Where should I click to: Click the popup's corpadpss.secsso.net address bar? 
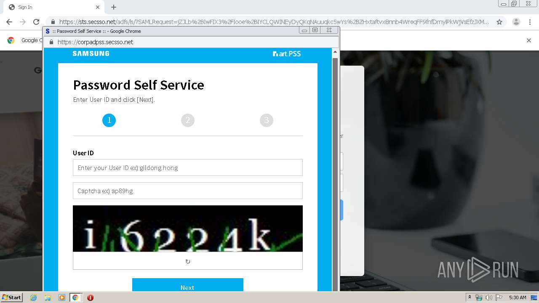click(x=192, y=42)
